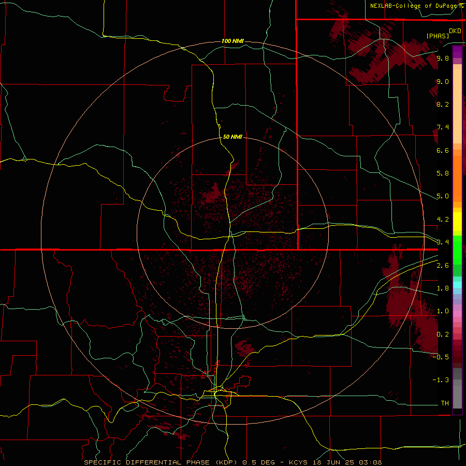
Task: Click the 1.8 value on color scale
Action: coord(443,288)
